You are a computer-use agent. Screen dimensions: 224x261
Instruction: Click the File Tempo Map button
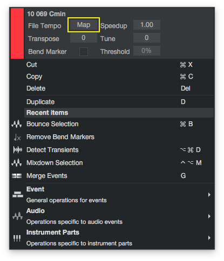84,25
